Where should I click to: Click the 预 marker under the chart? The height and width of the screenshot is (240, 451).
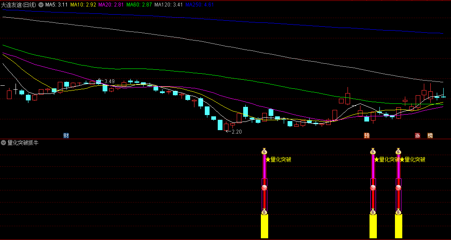[x=366, y=136]
